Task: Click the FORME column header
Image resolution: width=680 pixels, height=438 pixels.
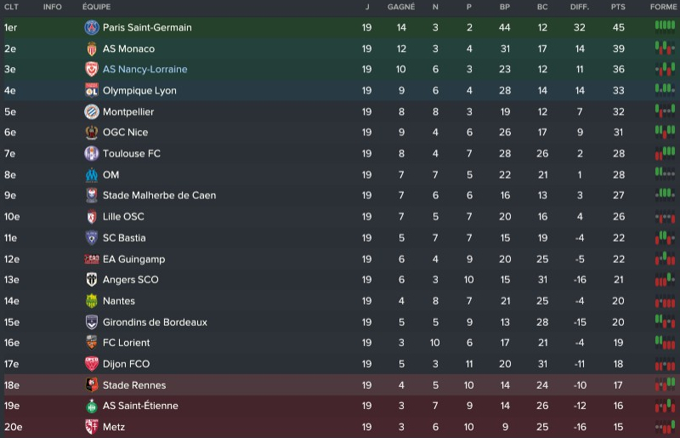Action: click(x=663, y=7)
